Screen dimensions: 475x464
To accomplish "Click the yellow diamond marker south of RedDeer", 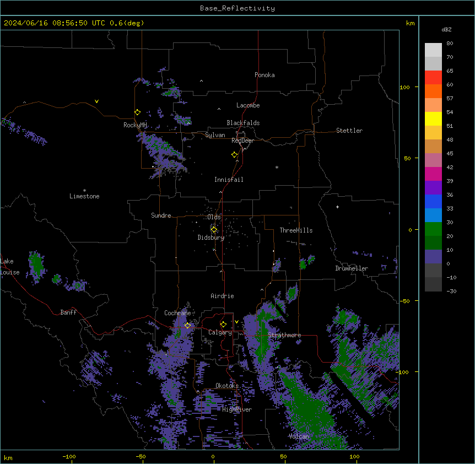I will [235, 155].
